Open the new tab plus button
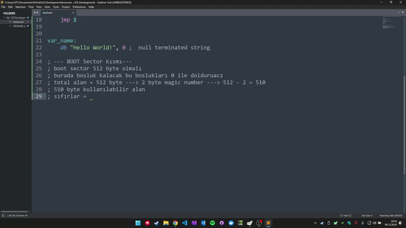The image size is (406, 228). pos(399,13)
